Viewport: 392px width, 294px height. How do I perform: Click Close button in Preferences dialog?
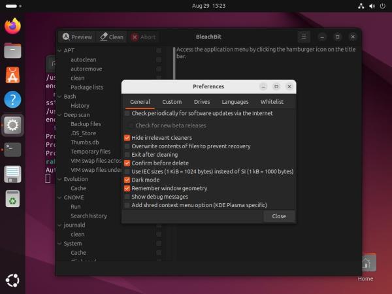(x=278, y=216)
